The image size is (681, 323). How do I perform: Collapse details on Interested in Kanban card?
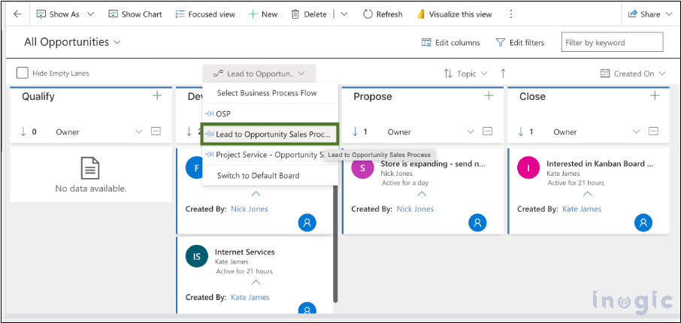pos(588,194)
